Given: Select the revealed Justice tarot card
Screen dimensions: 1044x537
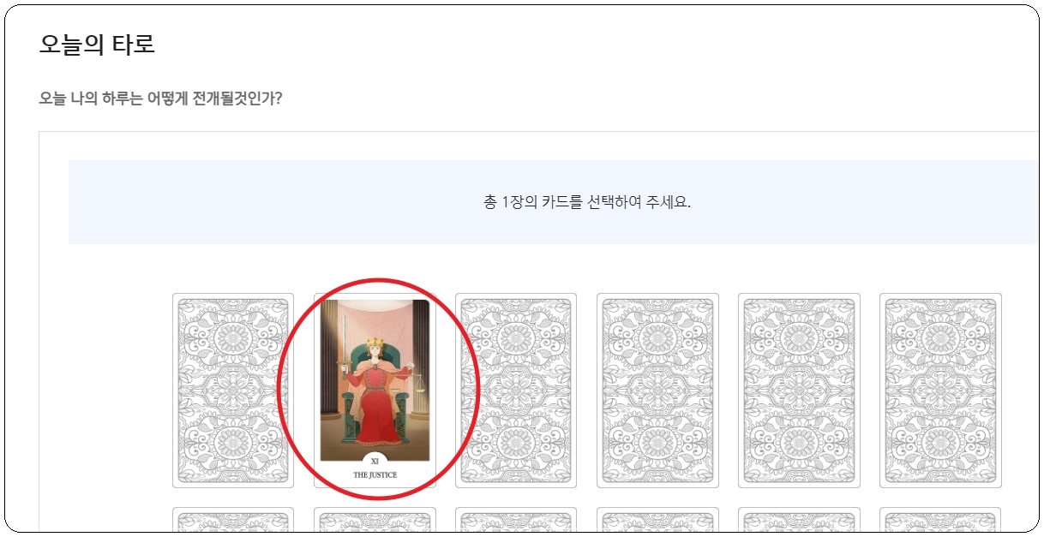Looking at the screenshot, I should 375,391.
